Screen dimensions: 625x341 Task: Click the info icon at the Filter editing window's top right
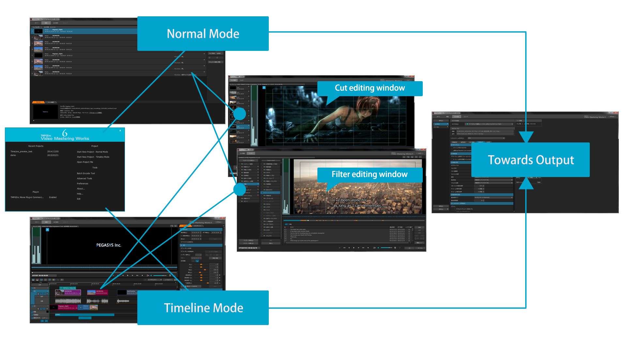click(x=404, y=157)
